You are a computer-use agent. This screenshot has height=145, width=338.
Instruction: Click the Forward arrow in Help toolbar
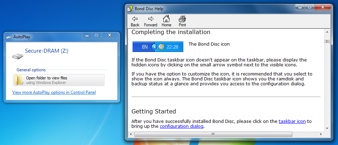point(151,21)
